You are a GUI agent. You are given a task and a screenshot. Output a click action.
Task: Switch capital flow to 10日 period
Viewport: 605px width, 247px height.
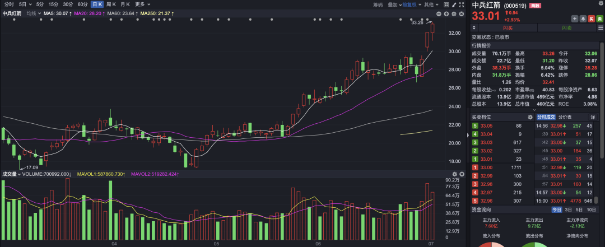[590, 209]
